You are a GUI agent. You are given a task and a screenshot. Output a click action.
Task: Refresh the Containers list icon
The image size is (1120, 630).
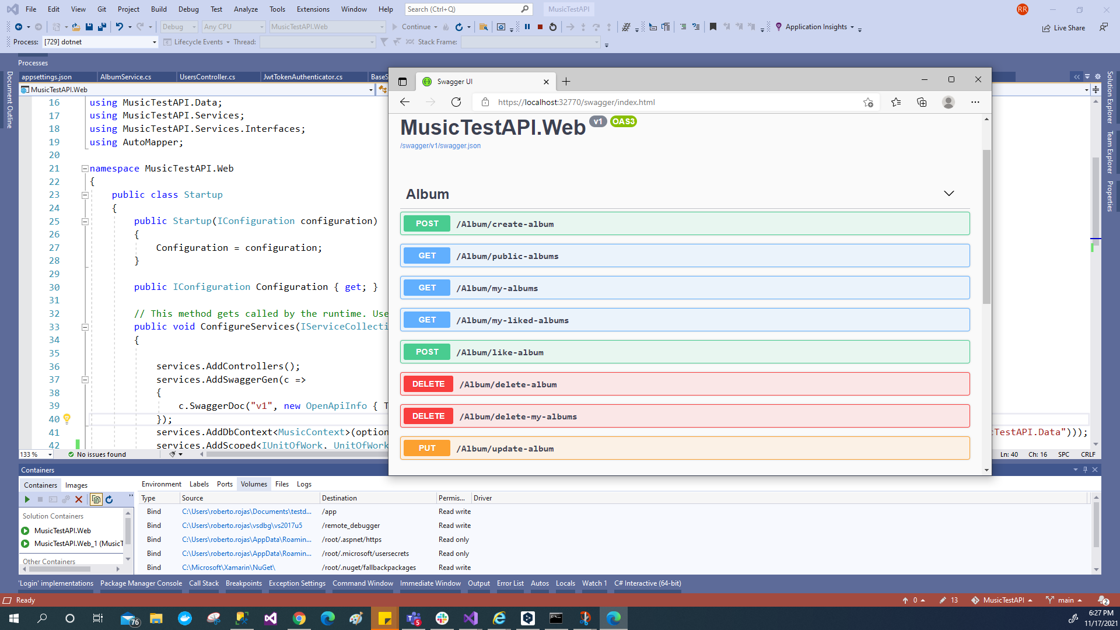(x=109, y=499)
